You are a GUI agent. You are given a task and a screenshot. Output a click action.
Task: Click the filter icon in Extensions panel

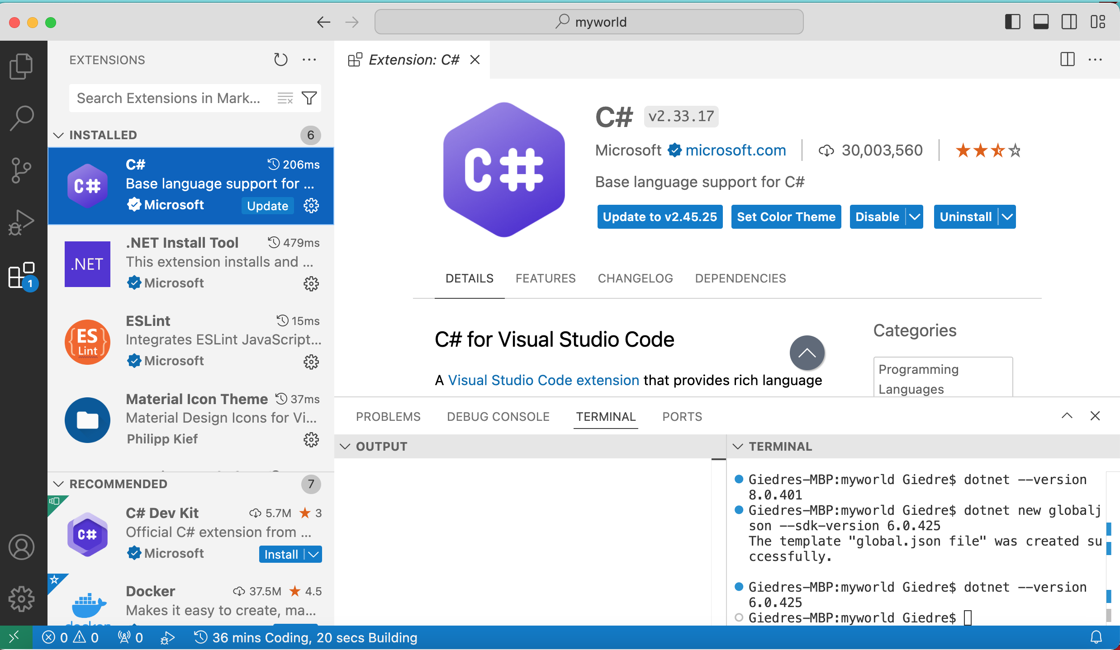click(x=309, y=98)
